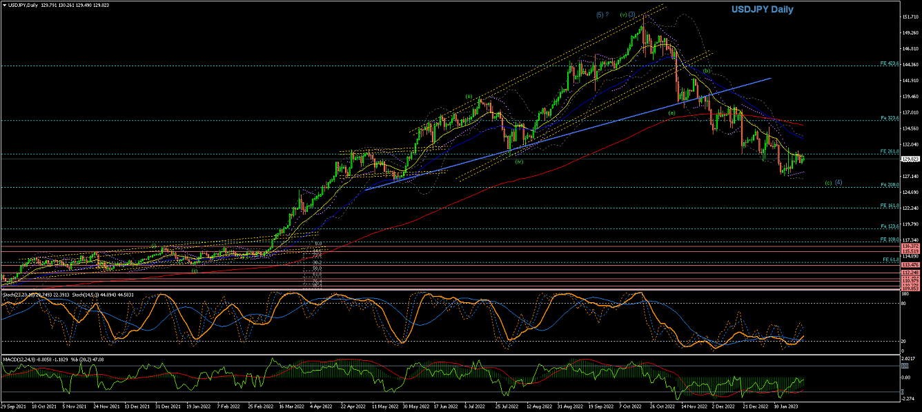Screen dimensions: 922x412
Task: Click the USDJPY,Daily symbol label
Action: [23, 5]
